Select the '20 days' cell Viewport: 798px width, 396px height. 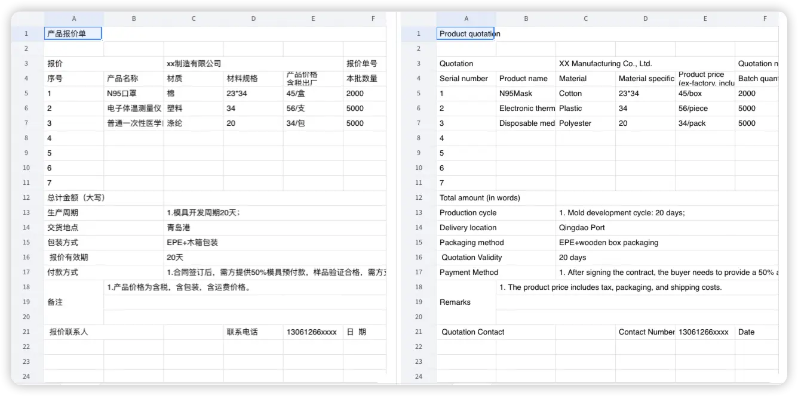pyautogui.click(x=667, y=257)
